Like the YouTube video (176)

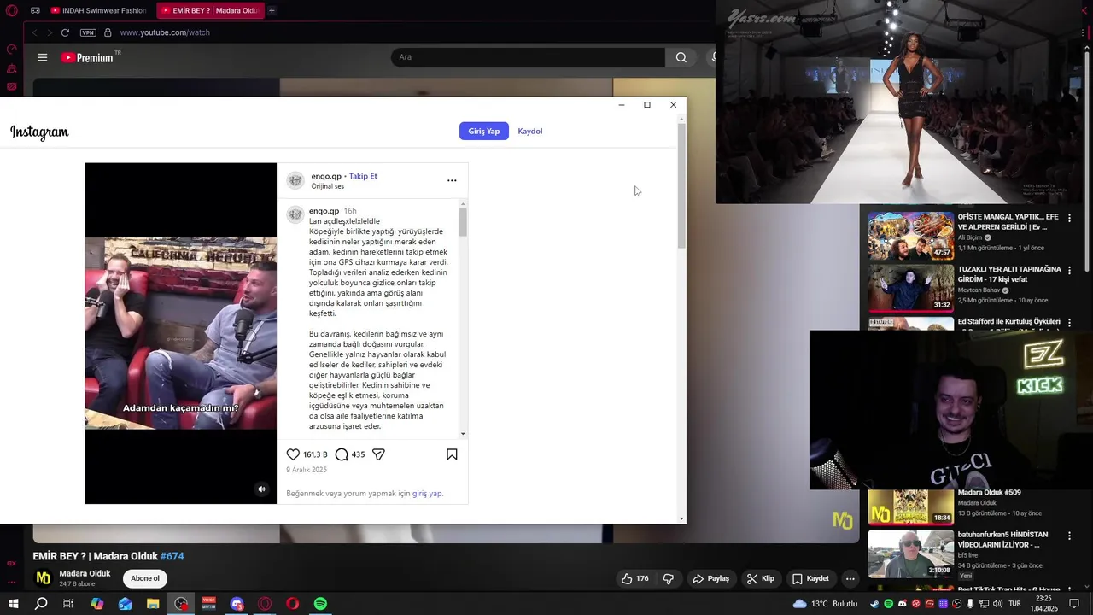[634, 578]
